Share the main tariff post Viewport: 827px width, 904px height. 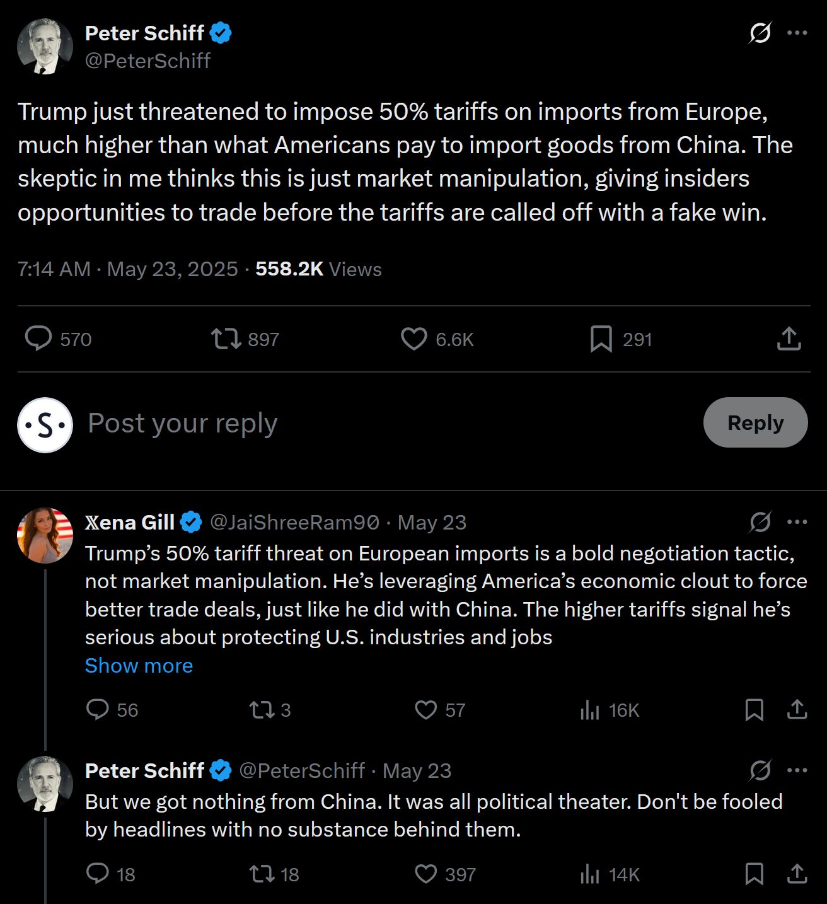click(x=789, y=339)
